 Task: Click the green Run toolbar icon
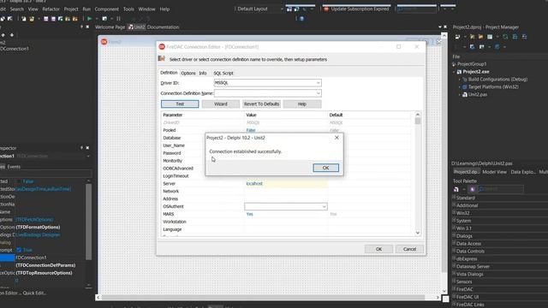[89, 19]
